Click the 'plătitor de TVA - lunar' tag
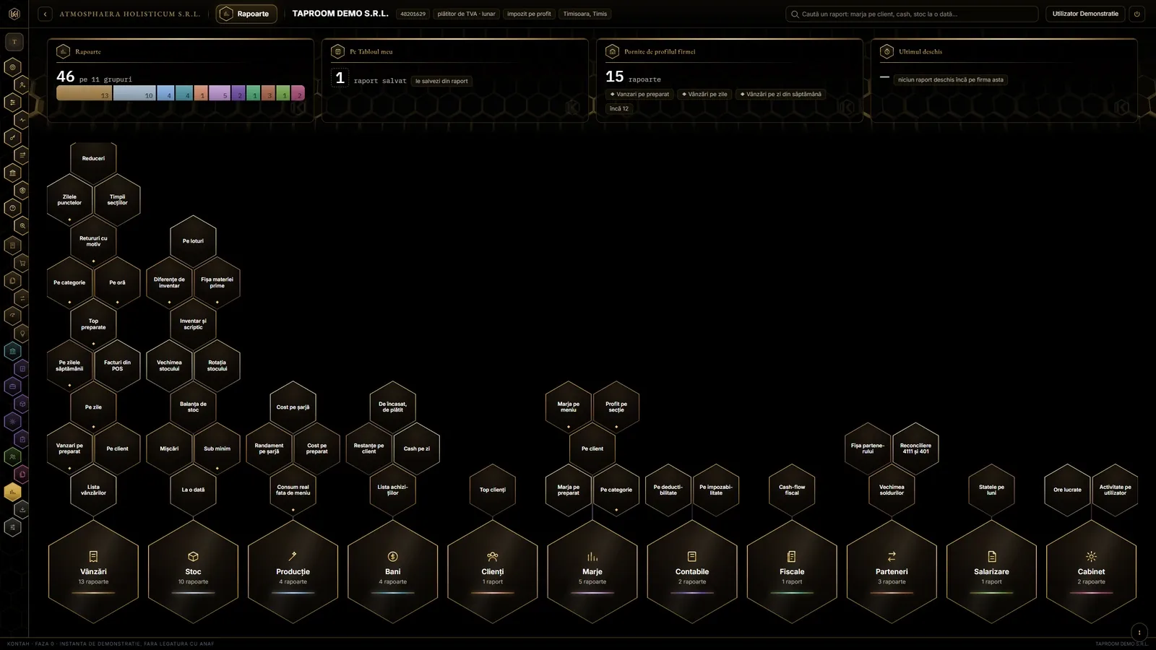This screenshot has height=650, width=1156. pos(466,14)
